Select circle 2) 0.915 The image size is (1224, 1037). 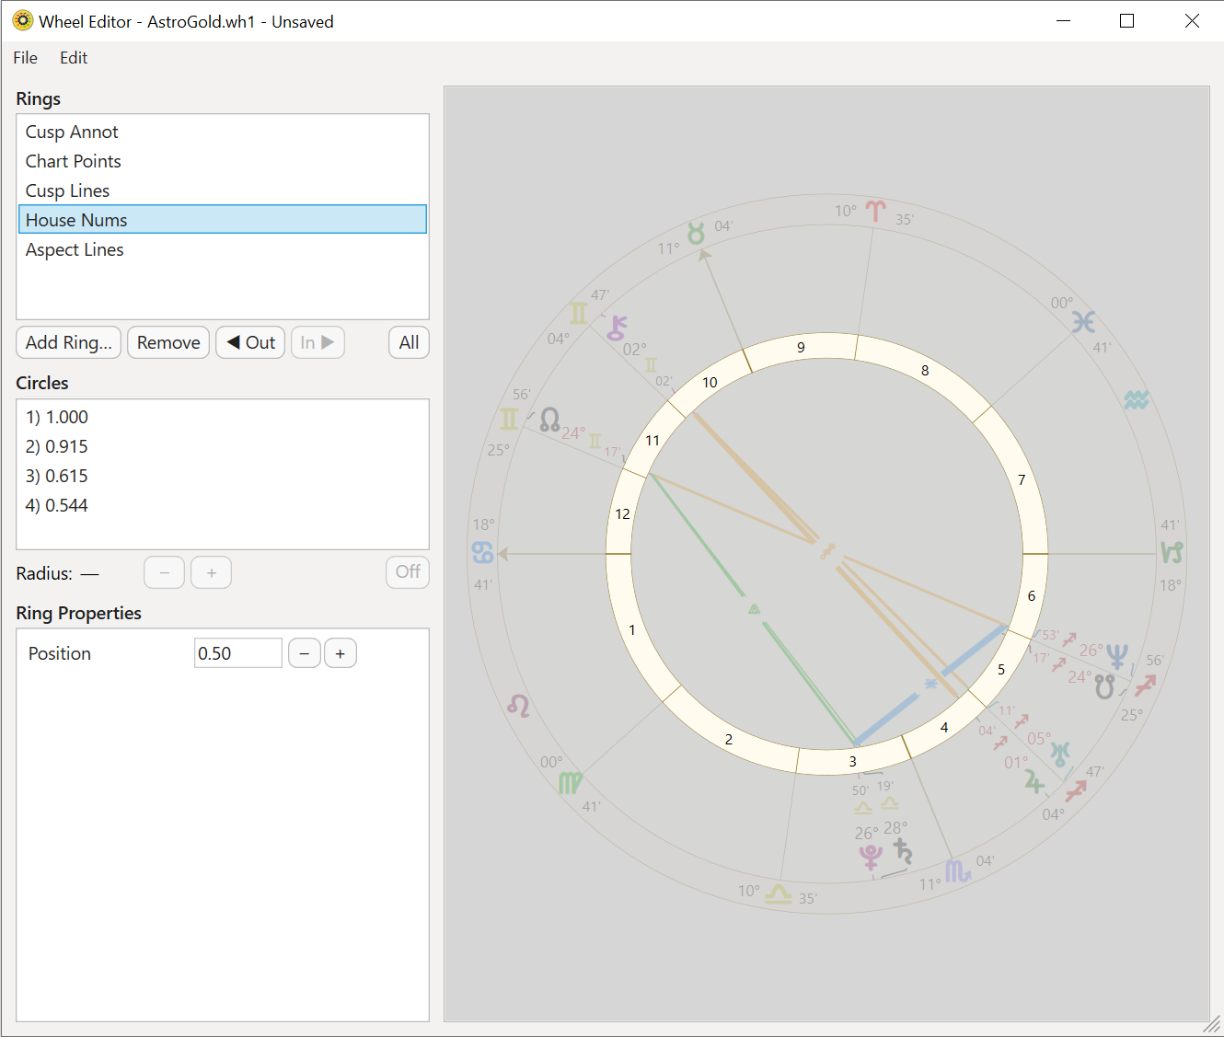(223, 446)
